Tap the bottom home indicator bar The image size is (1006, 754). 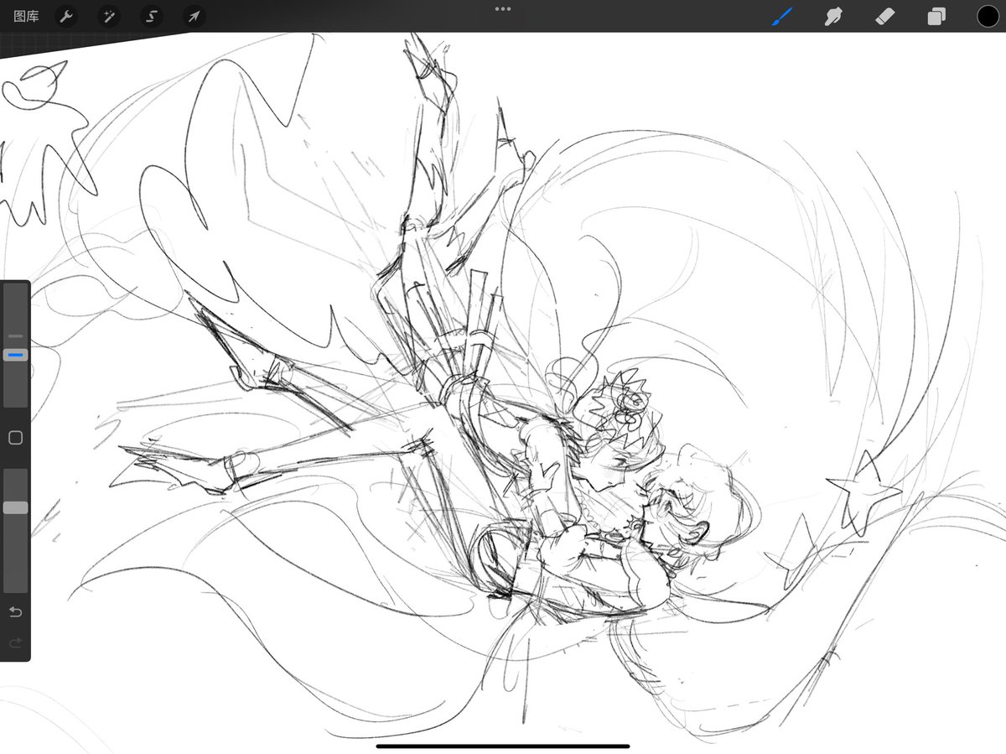coord(503,746)
